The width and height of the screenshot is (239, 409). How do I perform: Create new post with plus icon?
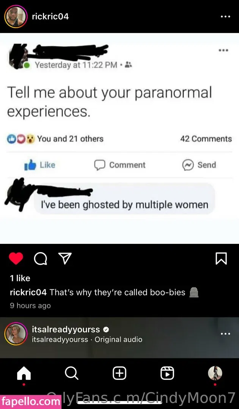coord(119,373)
